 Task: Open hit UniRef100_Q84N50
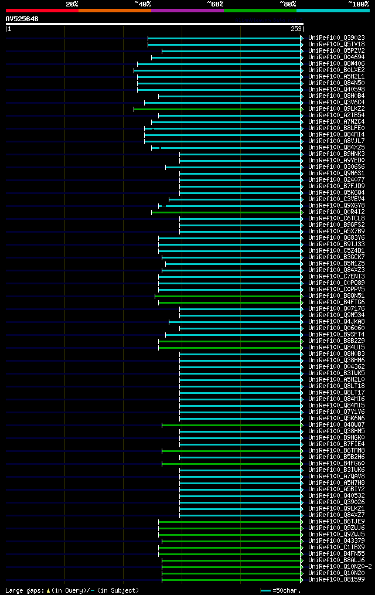click(x=336, y=83)
